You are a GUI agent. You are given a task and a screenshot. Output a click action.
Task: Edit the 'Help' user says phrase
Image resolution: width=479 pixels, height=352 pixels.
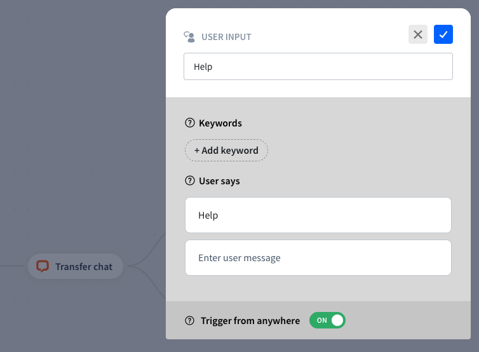click(x=318, y=215)
